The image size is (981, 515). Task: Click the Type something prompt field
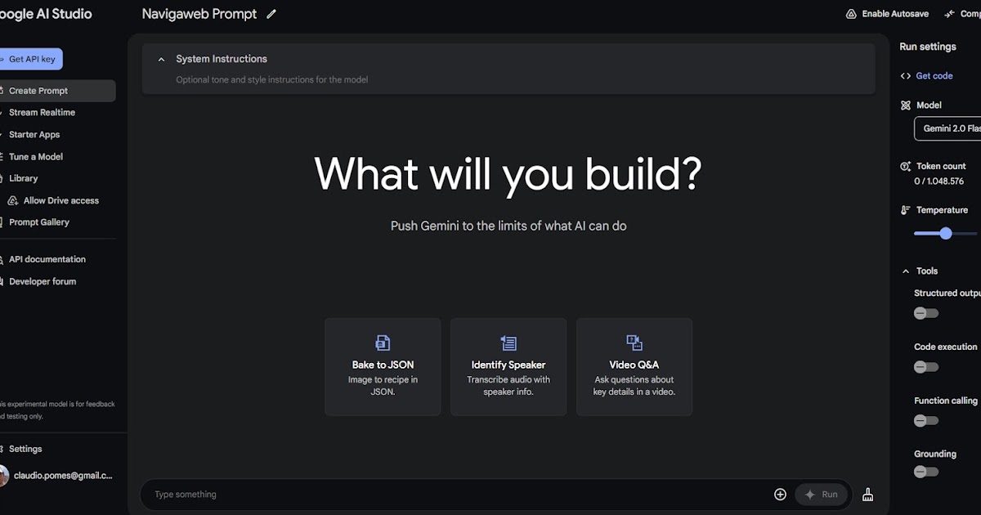click(458, 495)
